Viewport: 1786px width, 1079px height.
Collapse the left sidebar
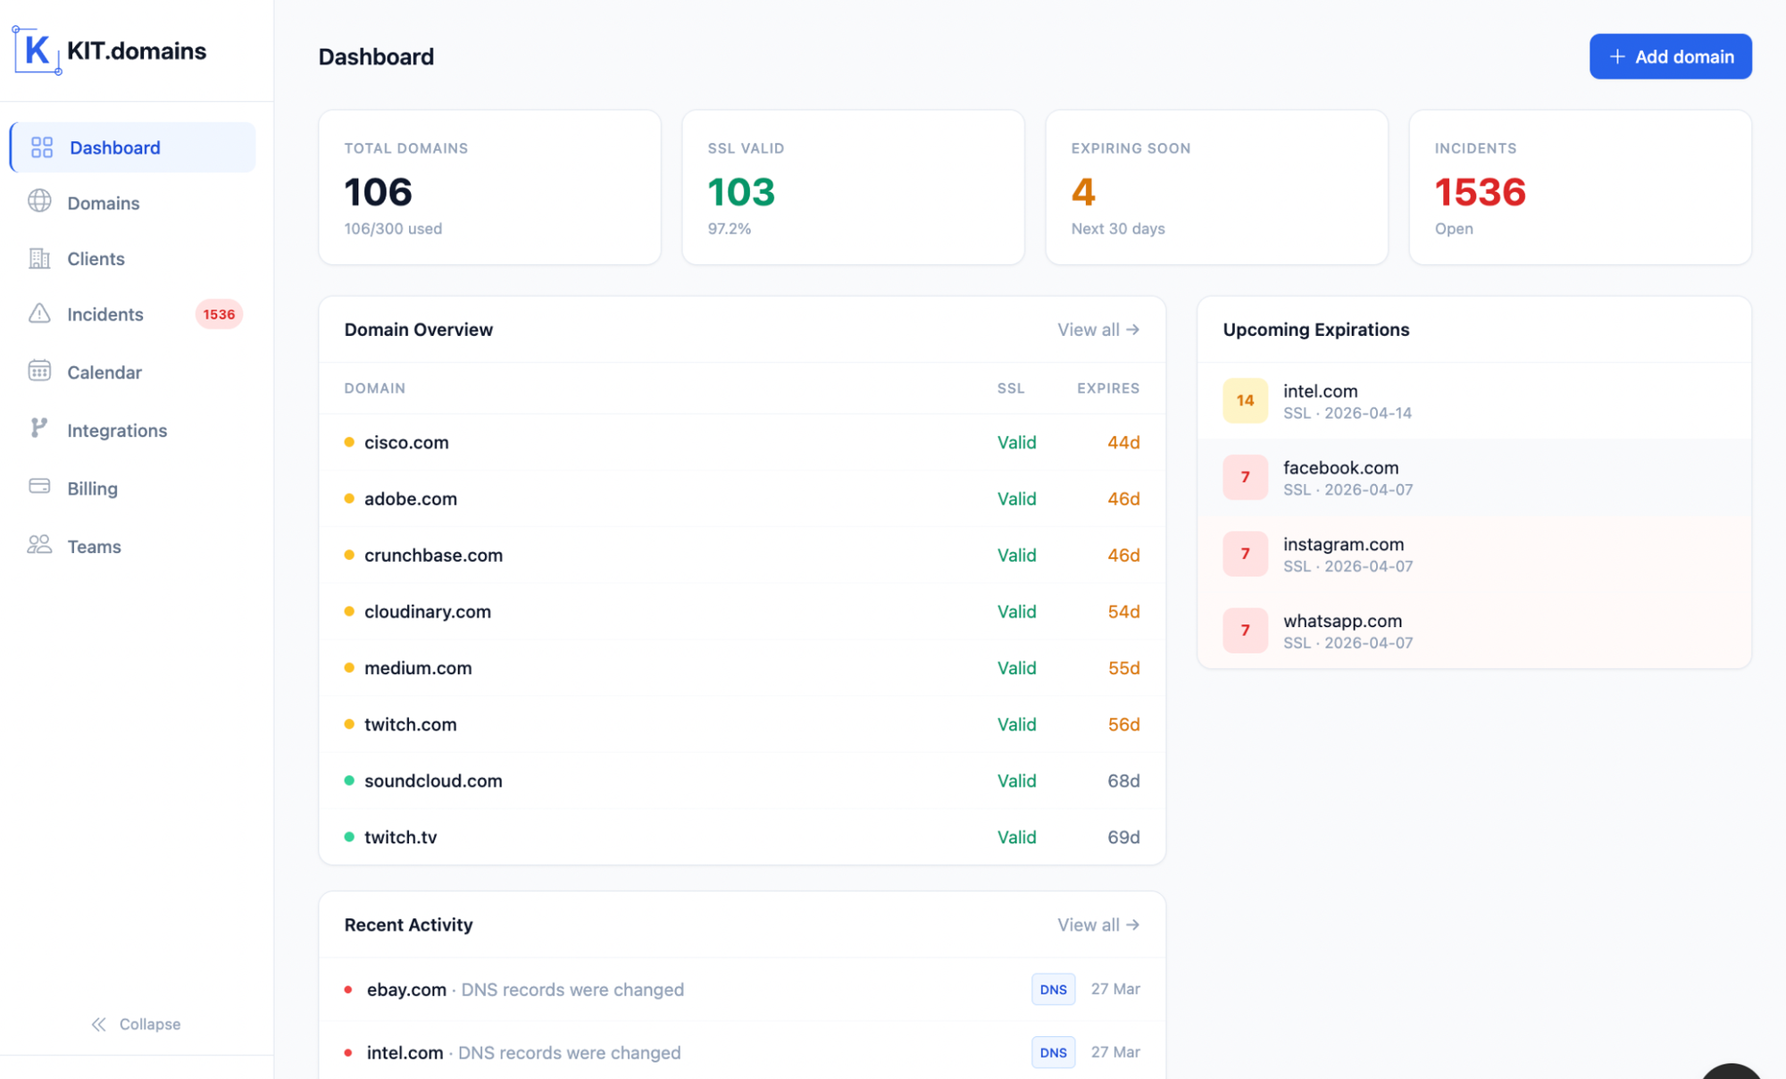click(136, 1024)
